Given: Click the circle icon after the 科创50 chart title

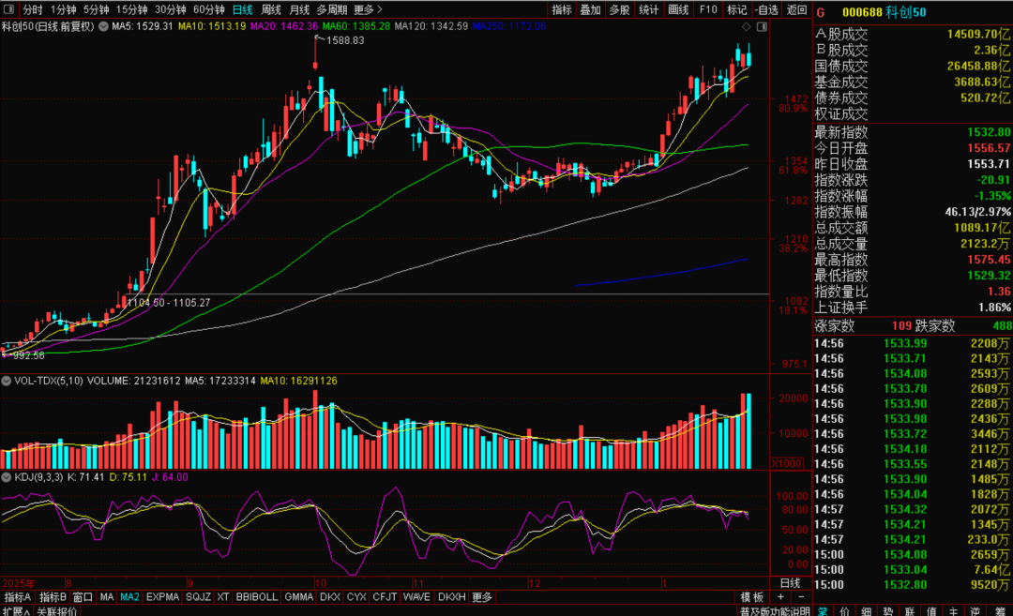Looking at the screenshot, I should pos(103,26).
